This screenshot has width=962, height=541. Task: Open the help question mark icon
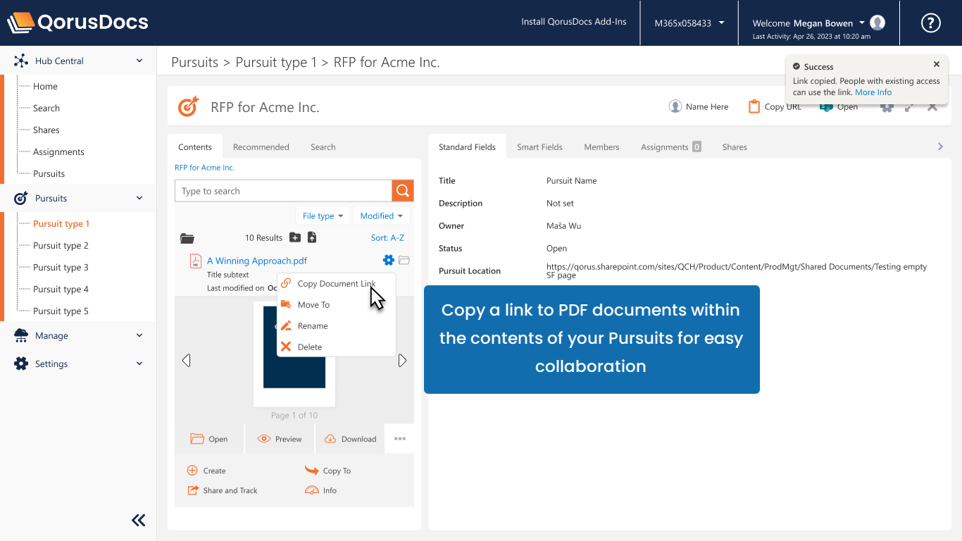pos(931,23)
